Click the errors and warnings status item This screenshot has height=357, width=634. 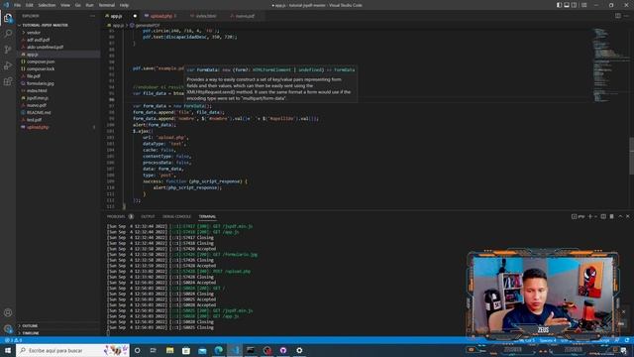[x=13, y=340]
